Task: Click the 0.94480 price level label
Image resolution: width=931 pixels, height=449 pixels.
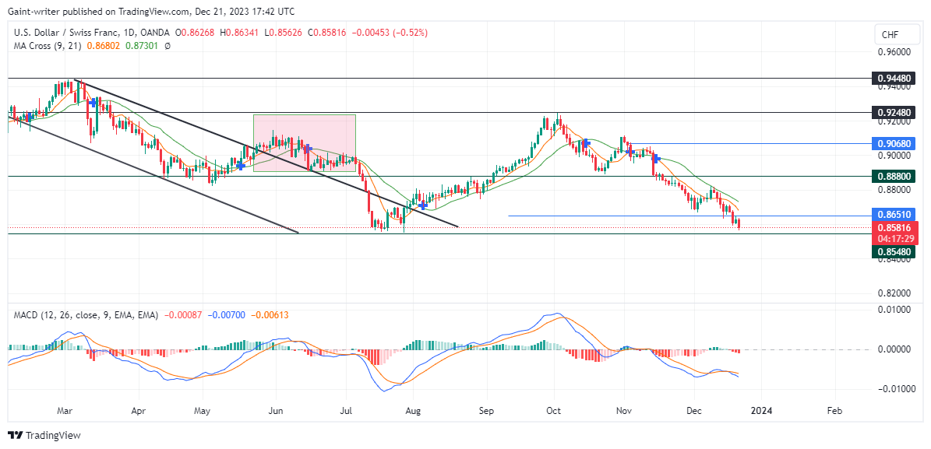Action: 893,79
